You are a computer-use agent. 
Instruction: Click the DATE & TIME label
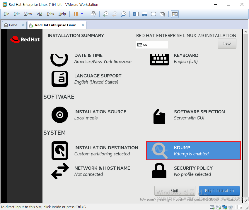click(88, 55)
